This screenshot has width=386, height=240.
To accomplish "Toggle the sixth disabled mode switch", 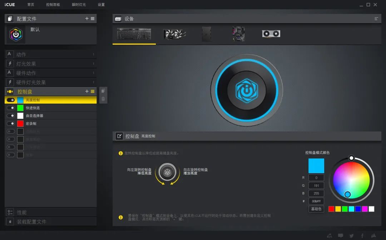I will (11, 139).
